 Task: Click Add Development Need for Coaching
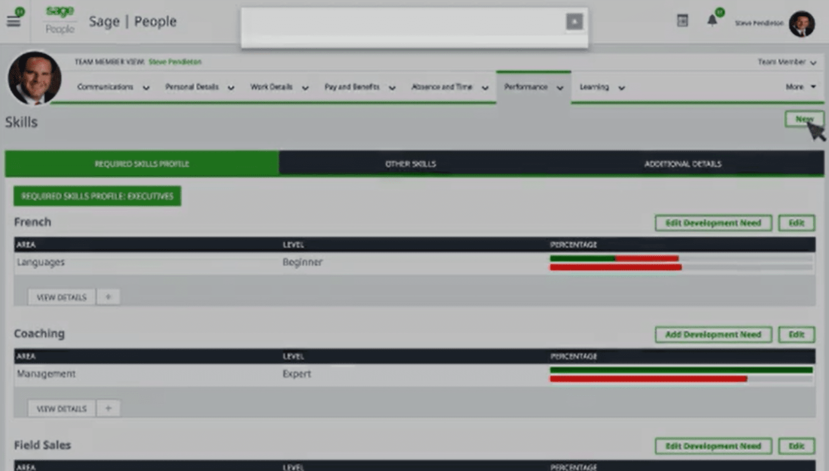(x=713, y=335)
